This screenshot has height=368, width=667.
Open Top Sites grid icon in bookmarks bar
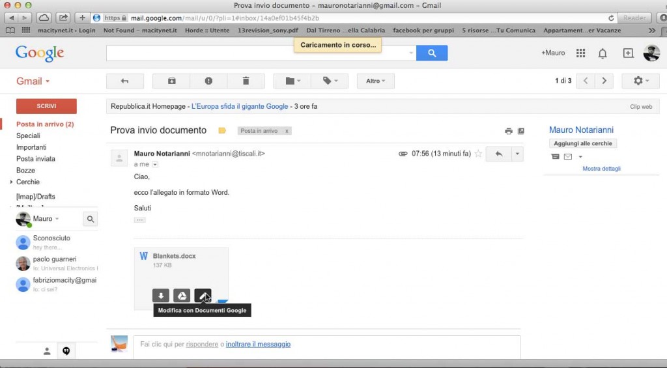pos(26,30)
